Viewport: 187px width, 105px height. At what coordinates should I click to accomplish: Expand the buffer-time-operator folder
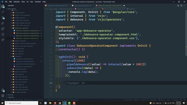(22, 20)
